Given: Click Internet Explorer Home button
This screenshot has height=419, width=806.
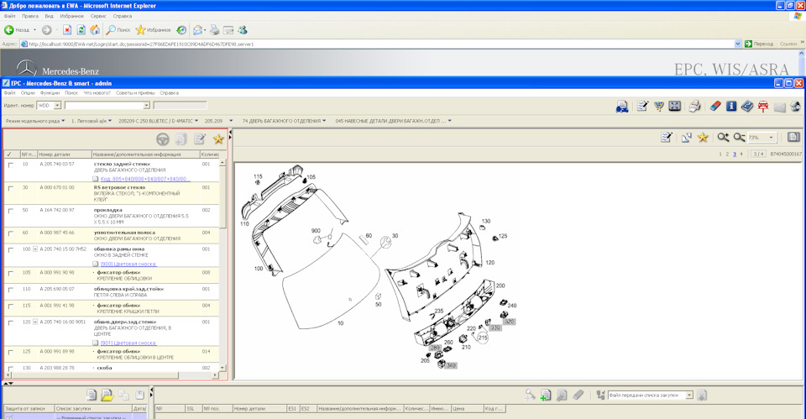Looking at the screenshot, I should 95,30.
